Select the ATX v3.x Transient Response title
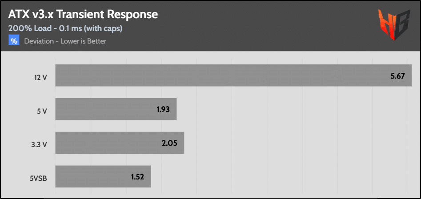This screenshot has width=421, height=199. click(x=83, y=15)
